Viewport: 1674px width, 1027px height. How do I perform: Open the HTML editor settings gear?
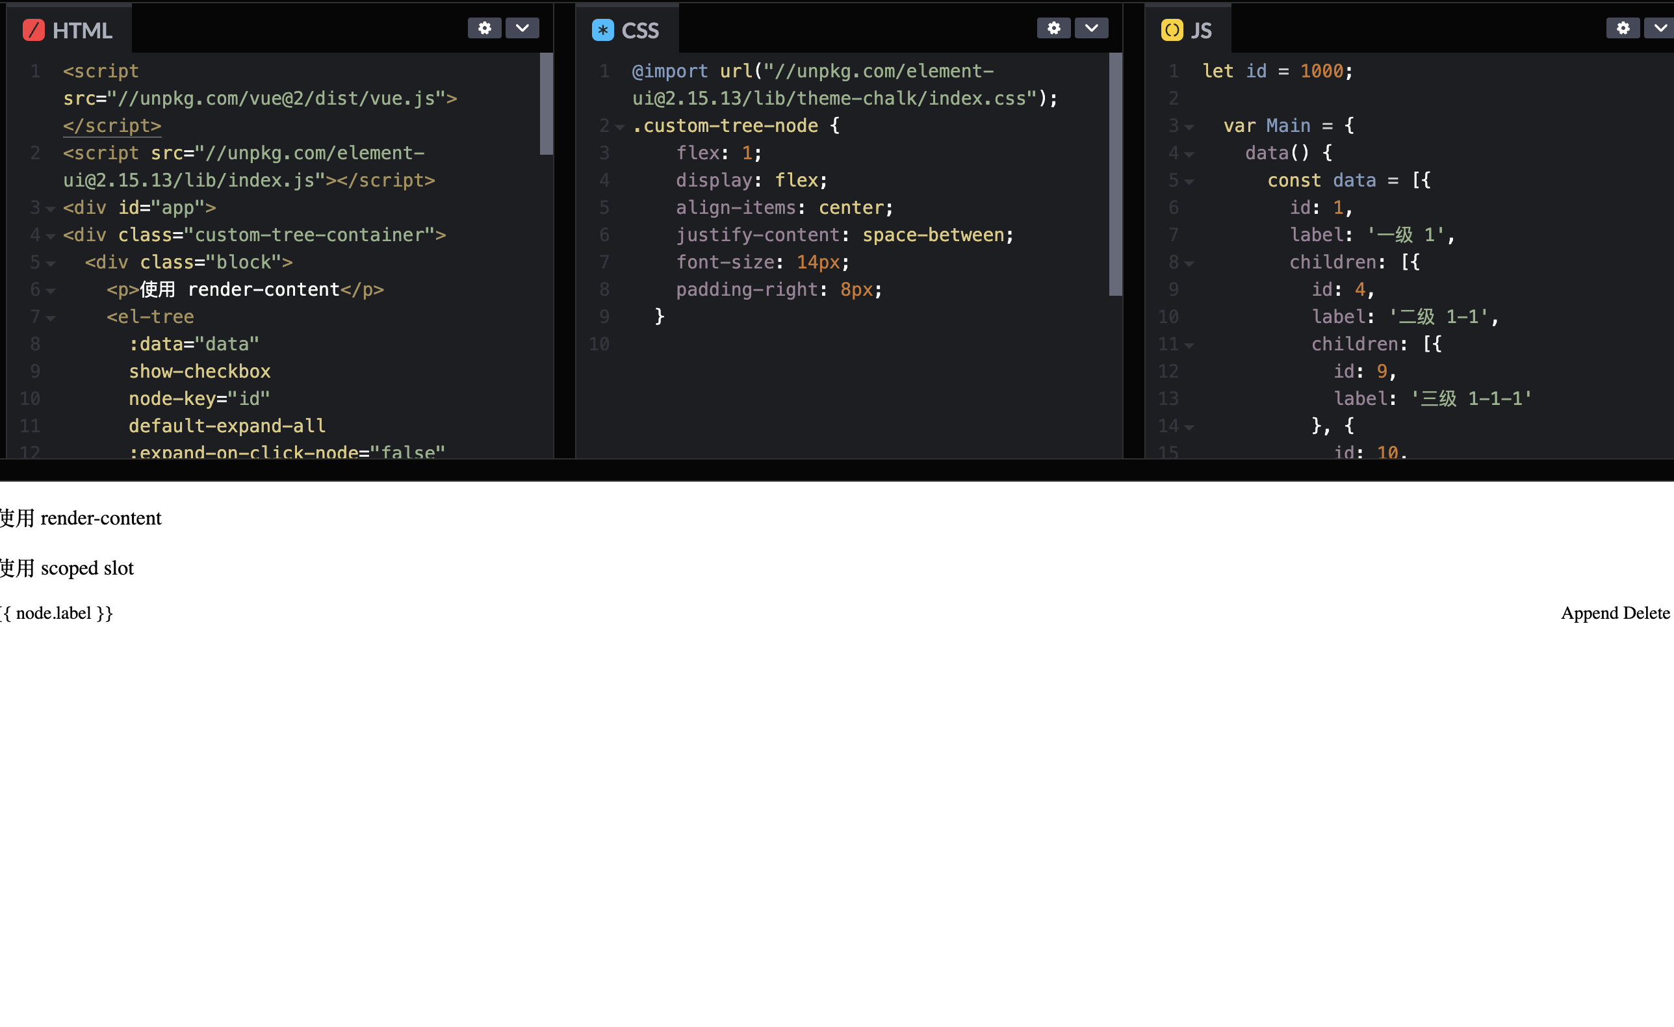(x=484, y=28)
